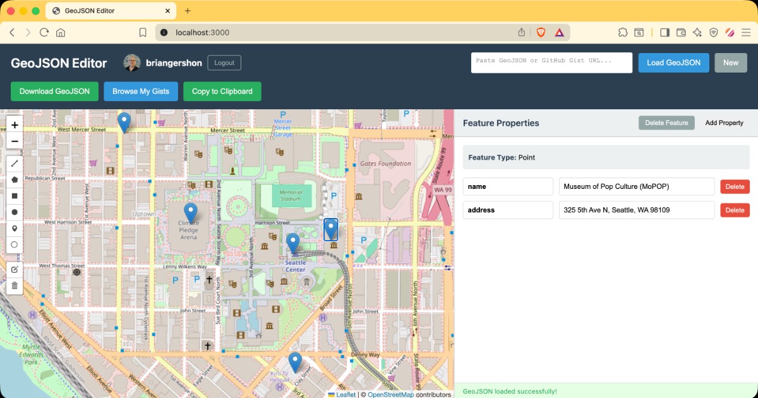Zoom out of the map

(x=15, y=142)
